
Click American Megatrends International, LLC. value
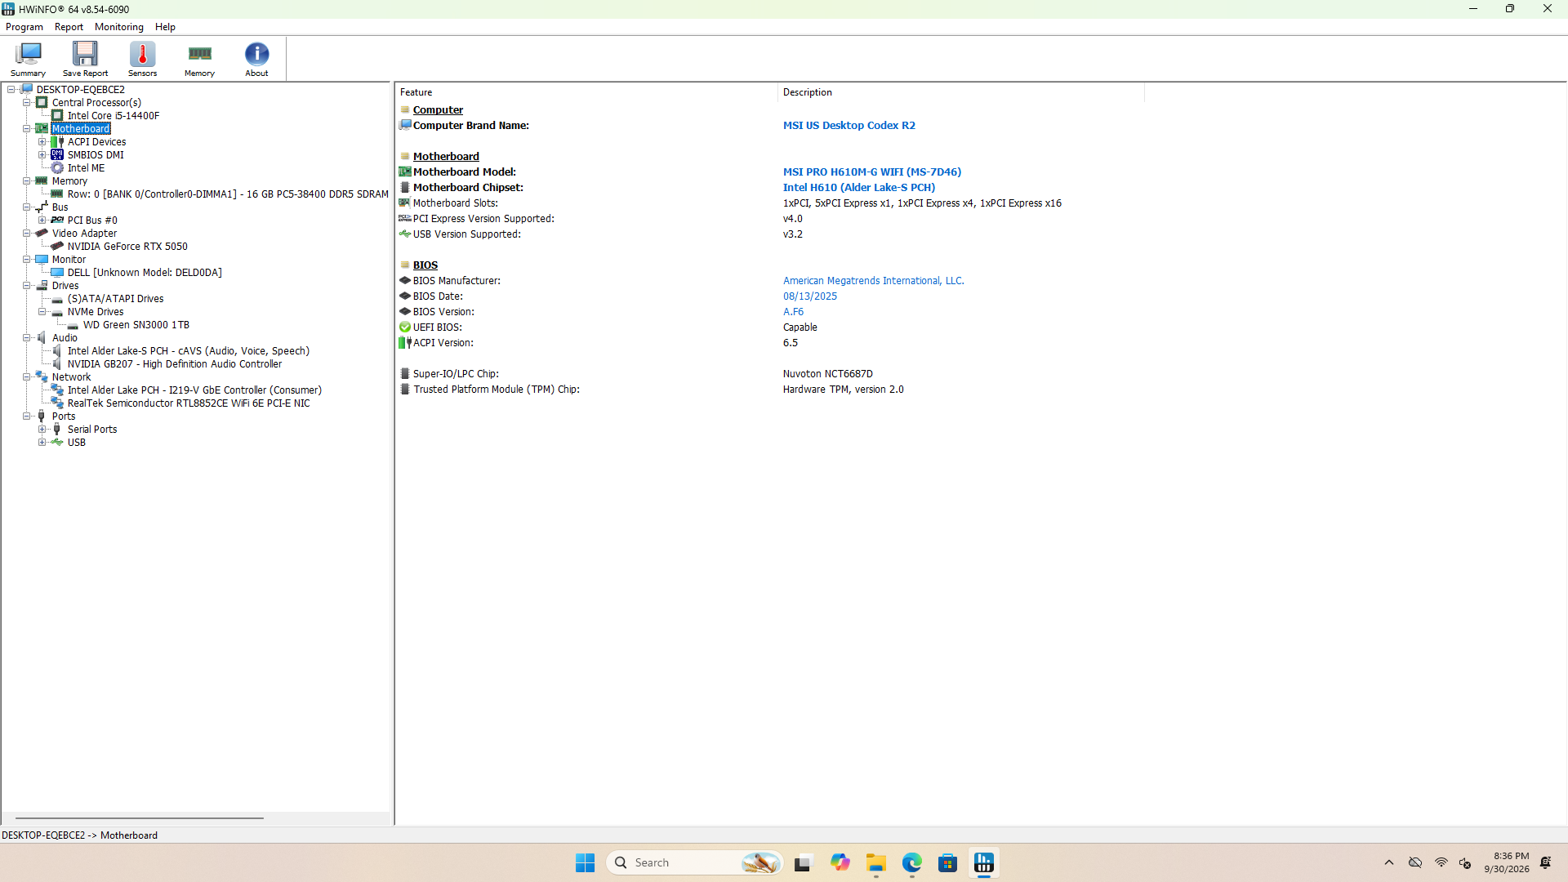coord(874,281)
